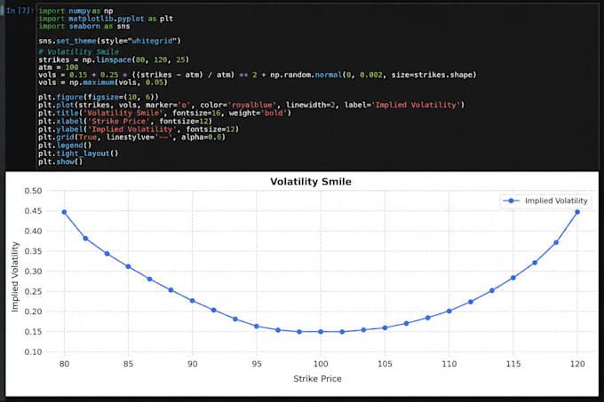Image resolution: width=604 pixels, height=402 pixels.
Task: Select the In [7] cell prompt
Action: pyautogui.click(x=20, y=11)
